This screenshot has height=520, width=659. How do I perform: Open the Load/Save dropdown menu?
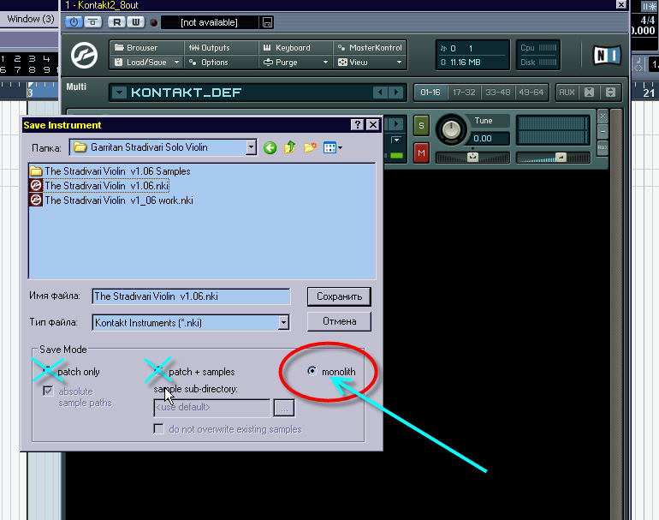pyautogui.click(x=146, y=63)
